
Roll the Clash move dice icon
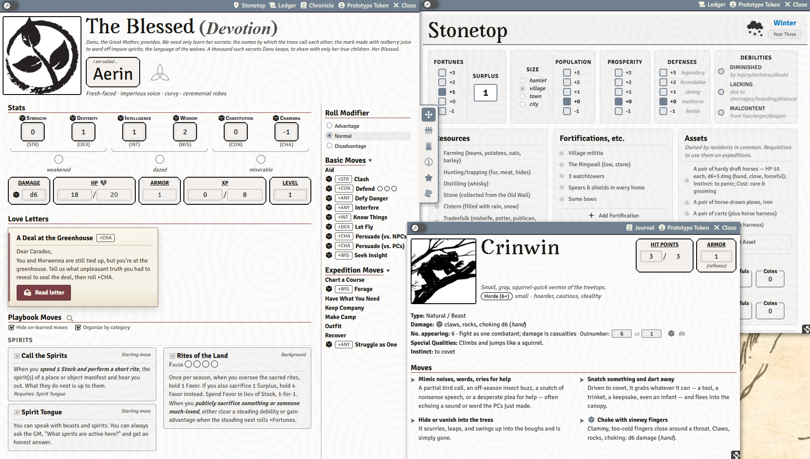point(329,179)
